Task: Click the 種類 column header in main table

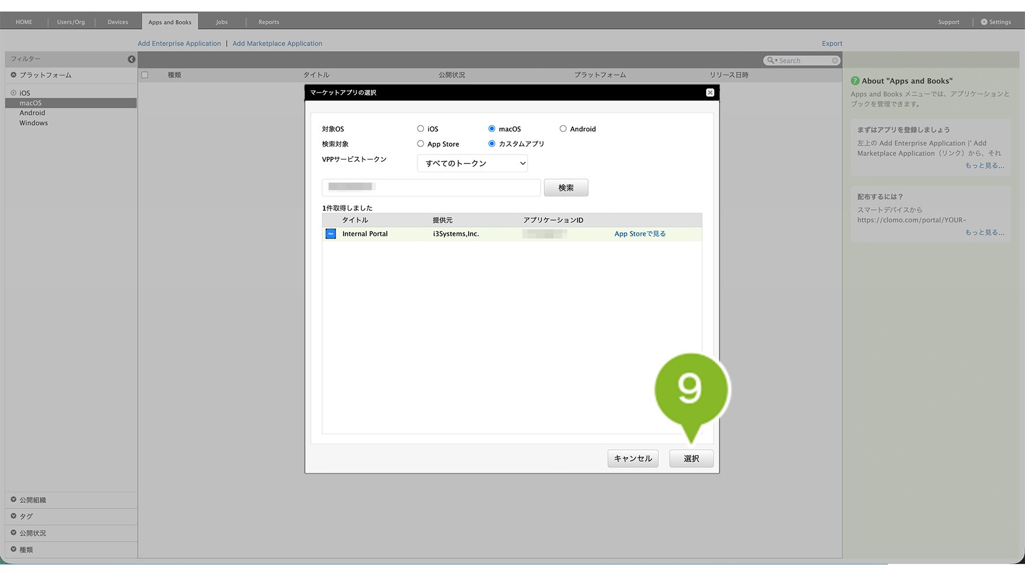Action: tap(174, 75)
